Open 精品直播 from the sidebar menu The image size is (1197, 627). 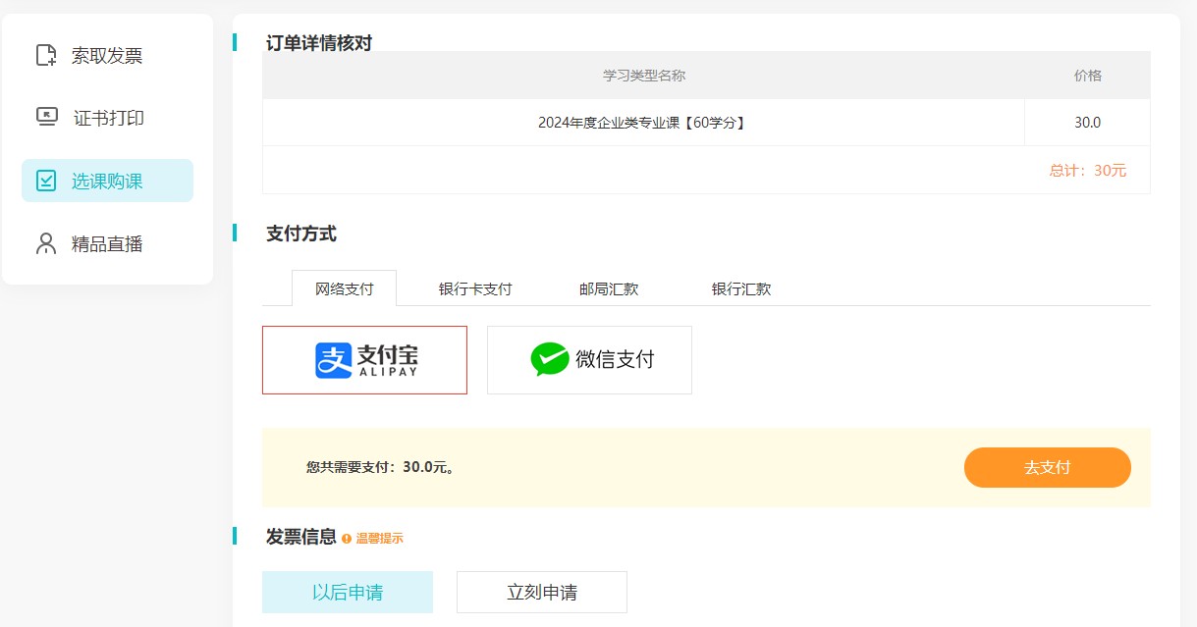click(107, 243)
